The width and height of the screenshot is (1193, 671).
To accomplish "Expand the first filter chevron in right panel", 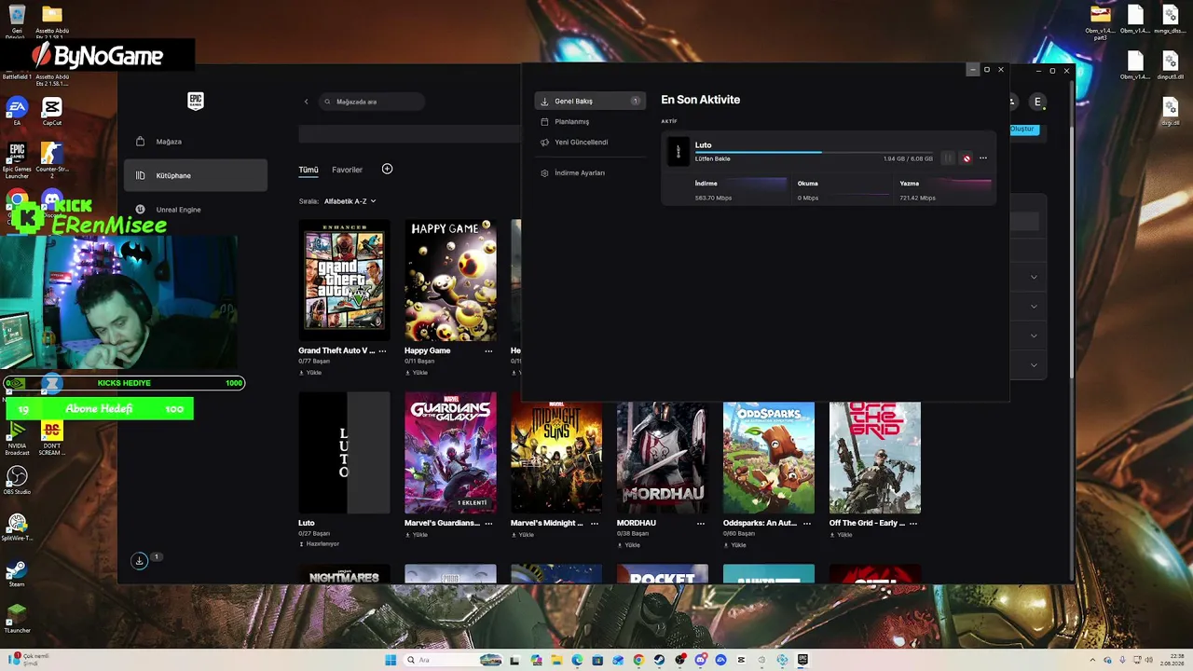I will point(1034,277).
